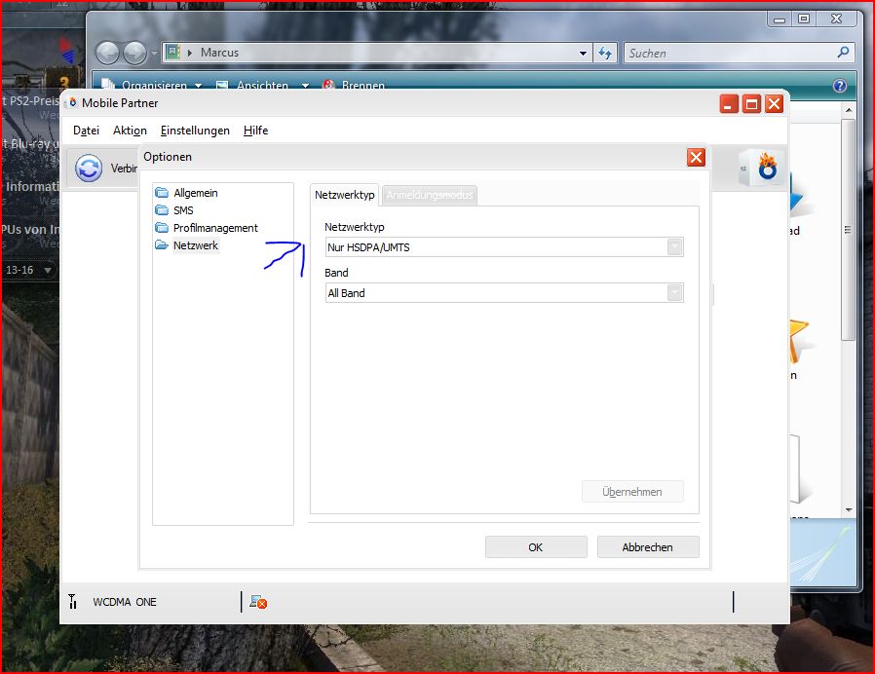Click the Übernehmen button
This screenshot has height=674, width=875.
(x=632, y=492)
